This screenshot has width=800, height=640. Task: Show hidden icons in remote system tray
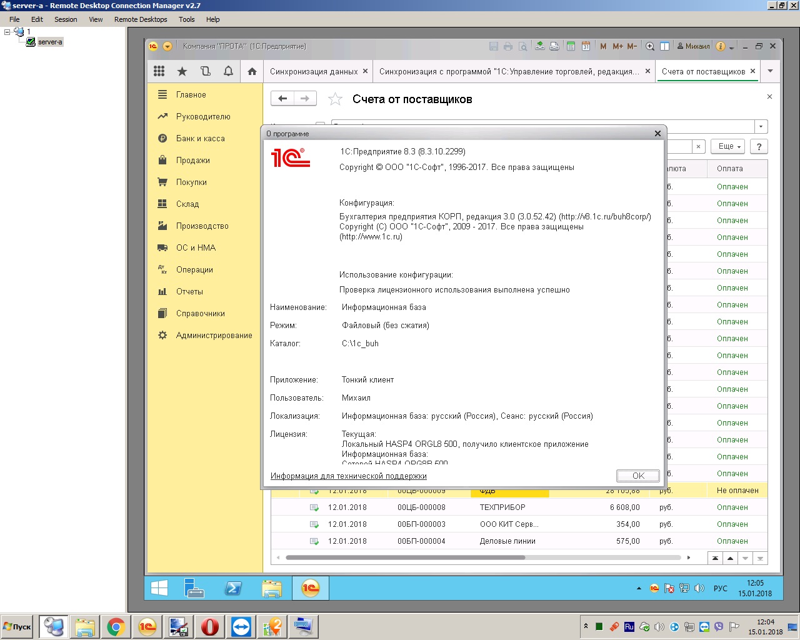pos(639,588)
